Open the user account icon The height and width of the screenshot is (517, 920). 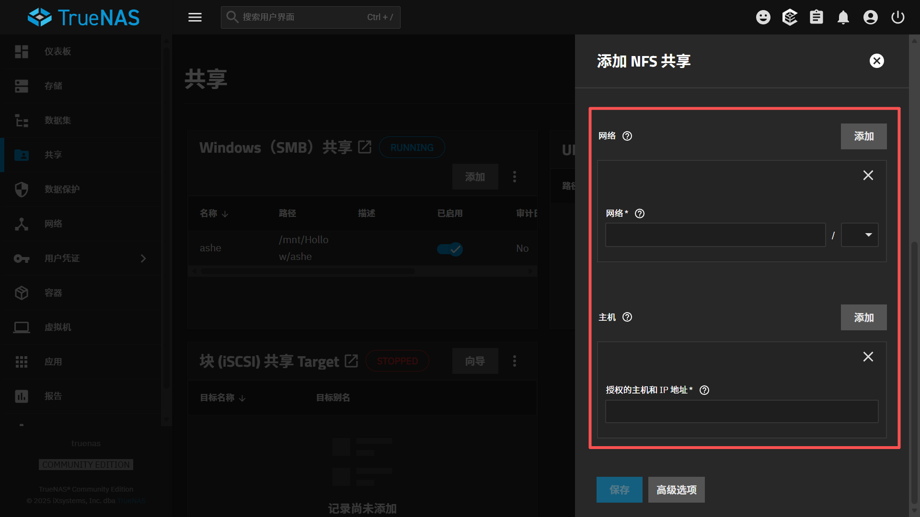(870, 18)
